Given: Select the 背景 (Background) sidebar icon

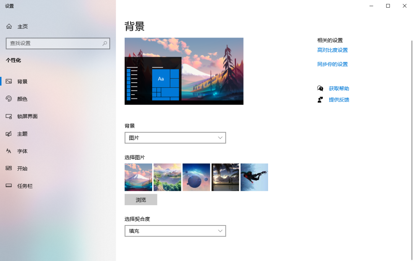Looking at the screenshot, I should pyautogui.click(x=8, y=81).
